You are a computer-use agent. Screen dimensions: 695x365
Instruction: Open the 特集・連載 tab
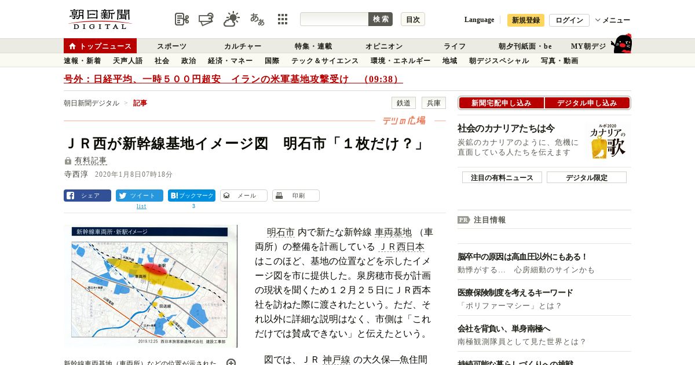[313, 46]
